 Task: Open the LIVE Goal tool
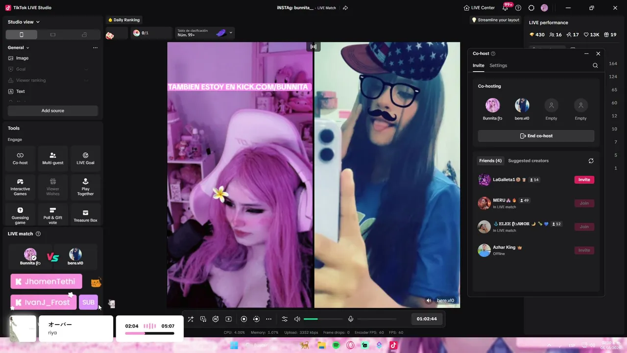[85, 158]
